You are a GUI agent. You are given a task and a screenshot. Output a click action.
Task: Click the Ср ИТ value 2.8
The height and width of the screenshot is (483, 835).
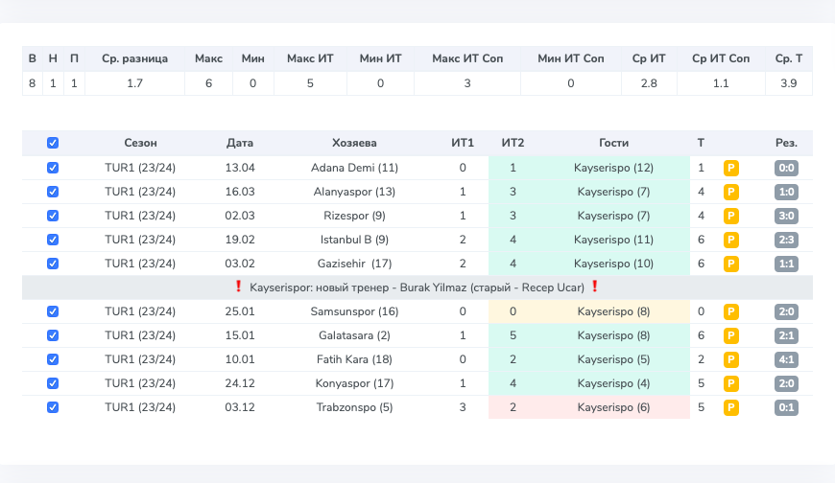click(x=649, y=83)
